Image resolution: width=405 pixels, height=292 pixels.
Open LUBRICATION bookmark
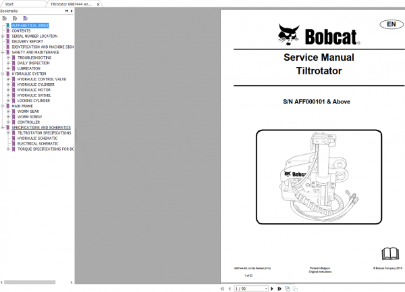tap(28, 68)
